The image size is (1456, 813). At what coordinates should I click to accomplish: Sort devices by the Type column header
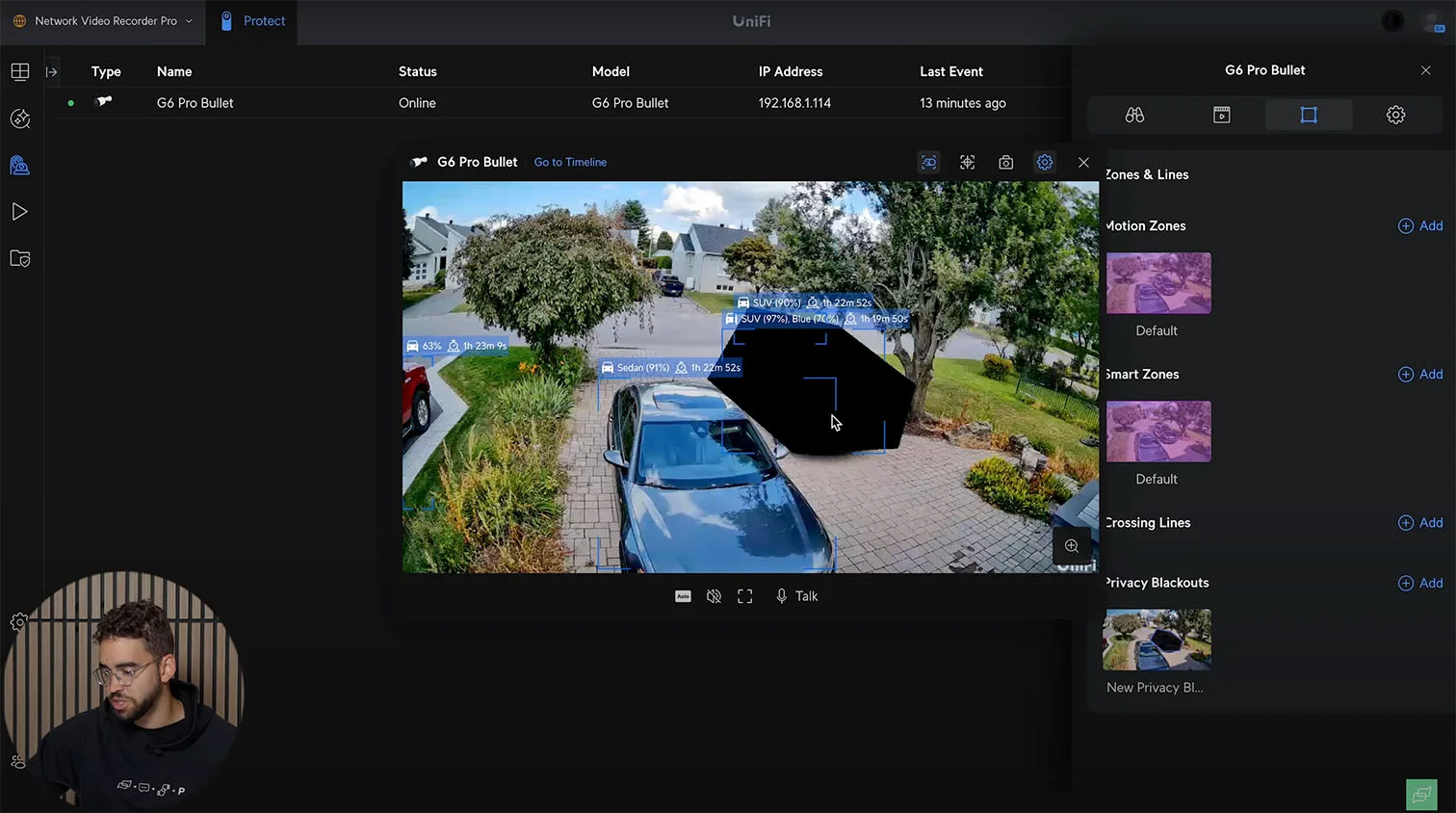point(106,71)
